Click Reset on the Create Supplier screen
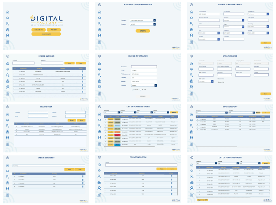 [69, 63]
